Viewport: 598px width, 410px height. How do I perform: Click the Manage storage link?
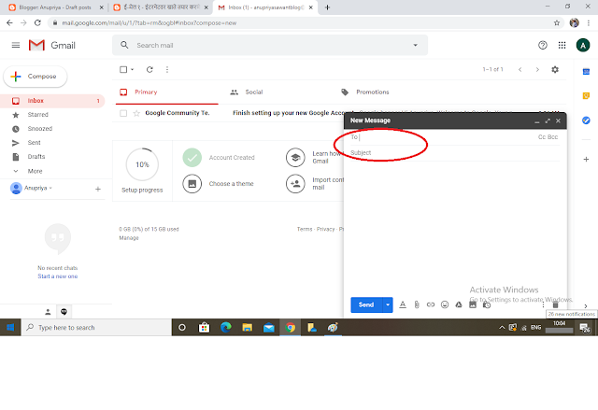pyautogui.click(x=129, y=238)
